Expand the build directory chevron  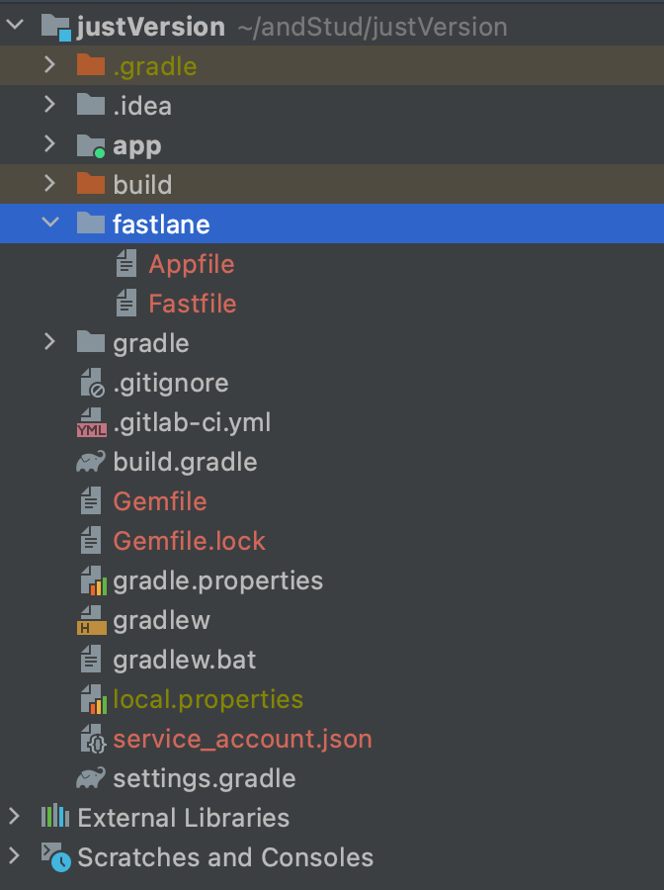(50, 183)
